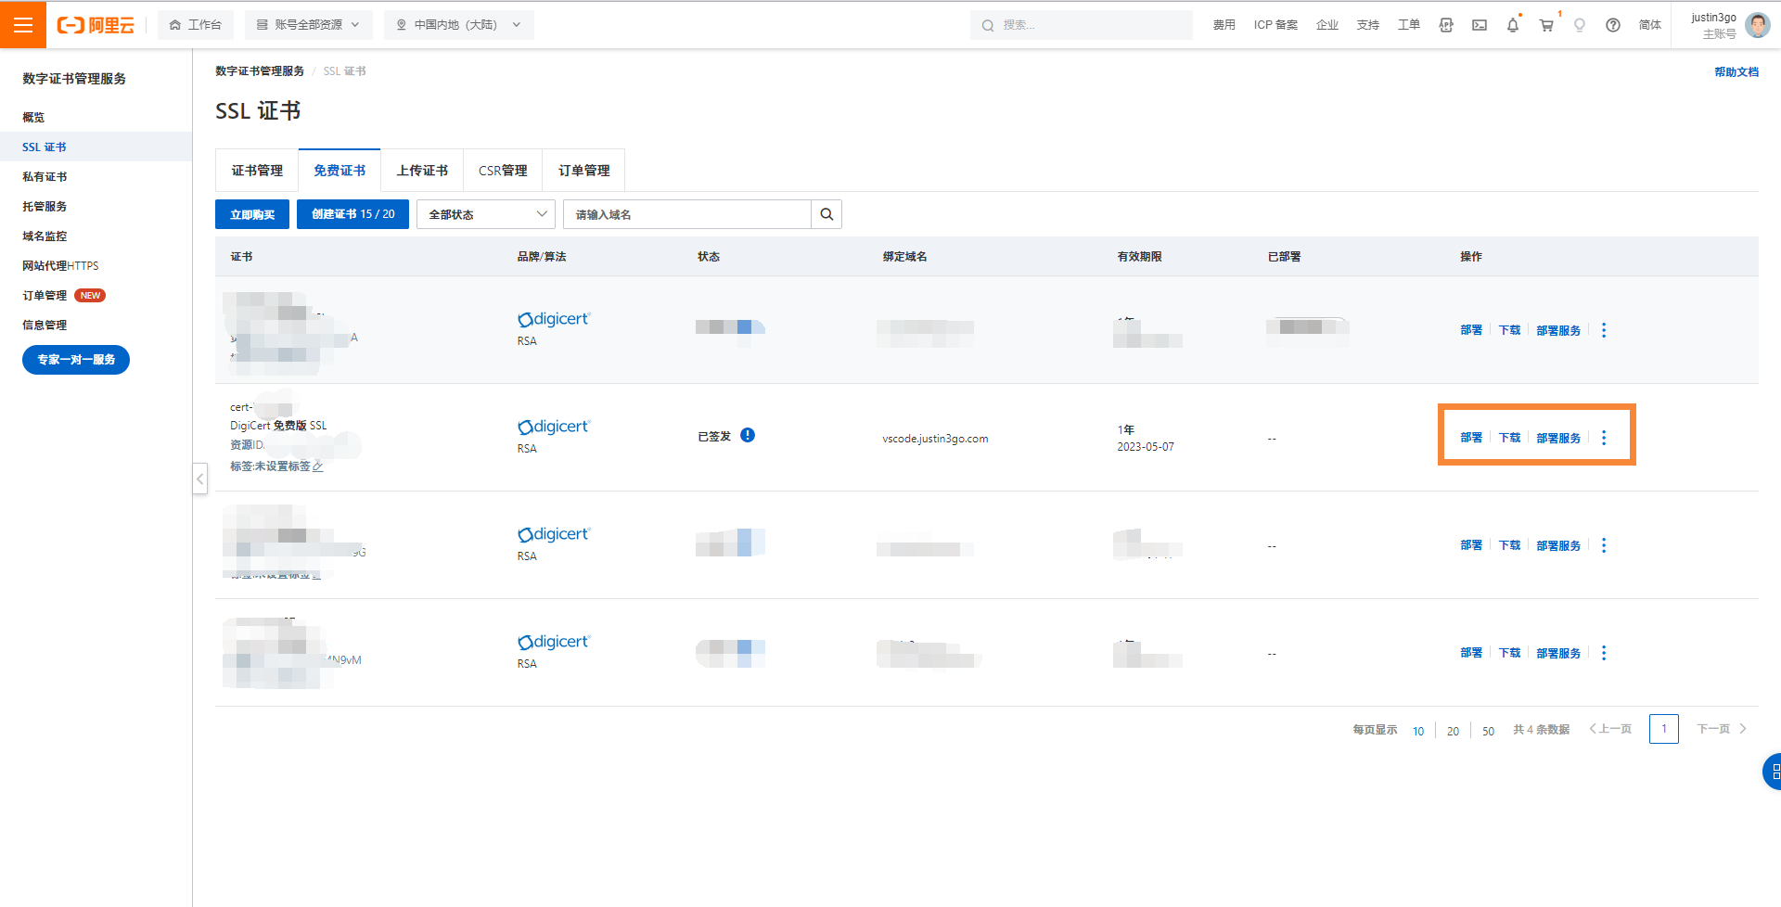Click search magnifier next to domain input
The width and height of the screenshot is (1781, 907).
tap(826, 214)
